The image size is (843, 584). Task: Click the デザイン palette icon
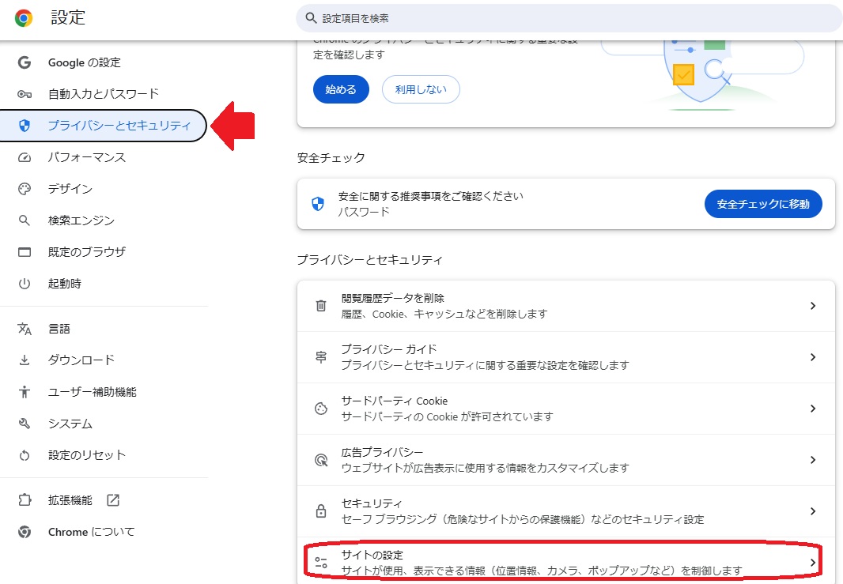[25, 189]
